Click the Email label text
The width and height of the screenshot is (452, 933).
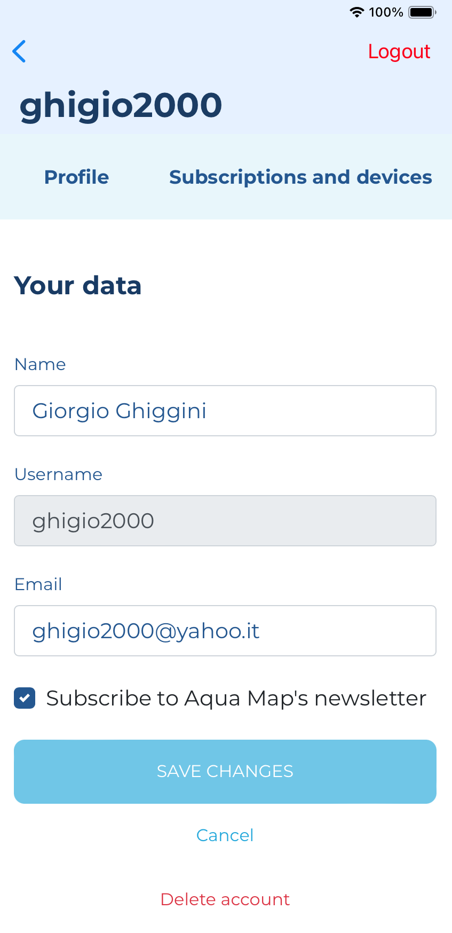[x=38, y=584]
